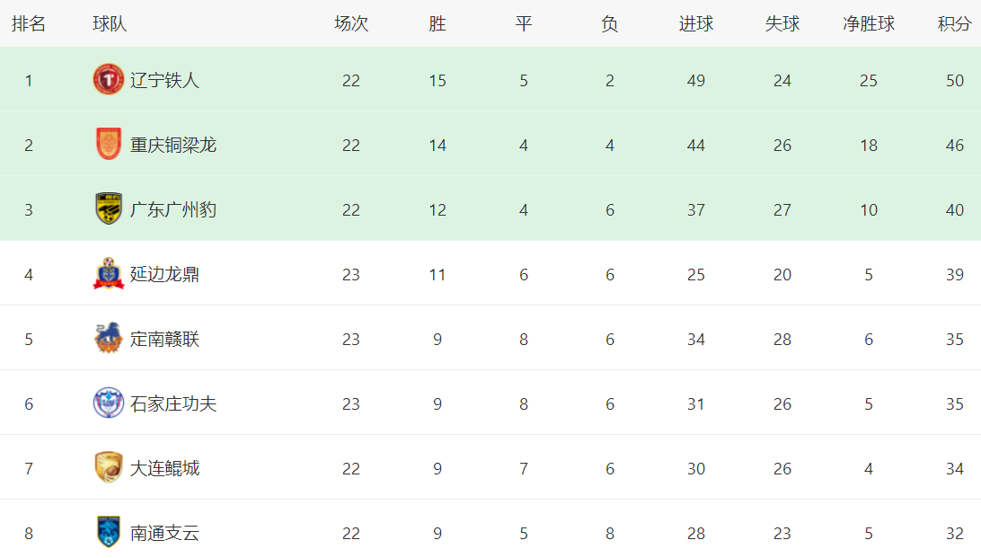
Task: Click the 定南赣联 team emblem
Action: pos(108,339)
